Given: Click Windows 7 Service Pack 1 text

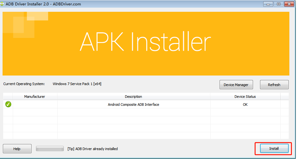Looking at the screenshot, I should point(77,84).
